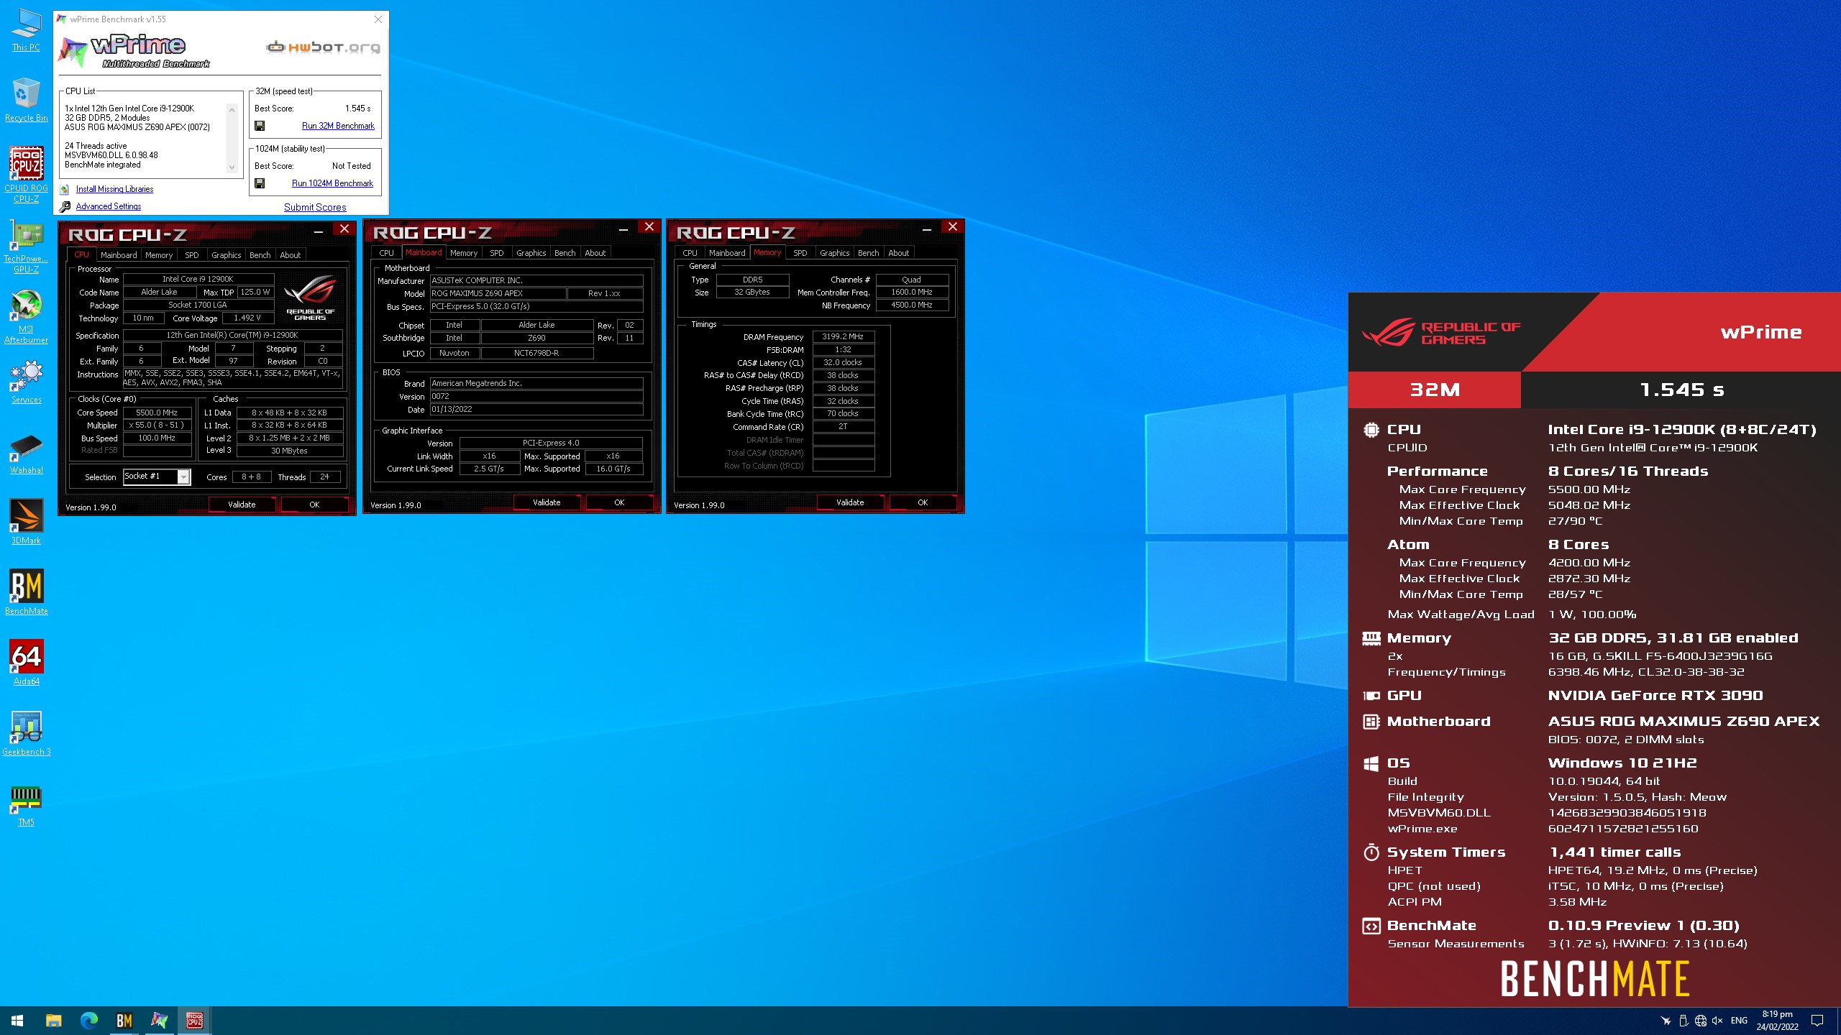Screen dimensions: 1841x1035
Task: Click the taskbar clock and date
Action: (1777, 1021)
